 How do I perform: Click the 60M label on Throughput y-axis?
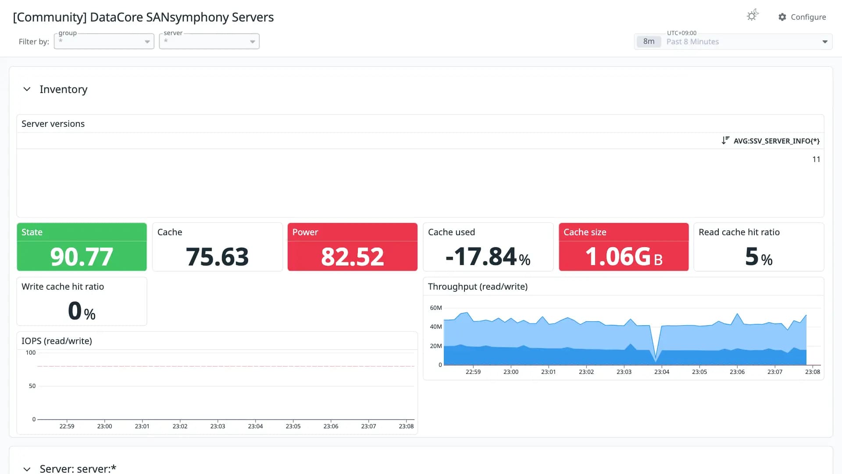(436, 308)
